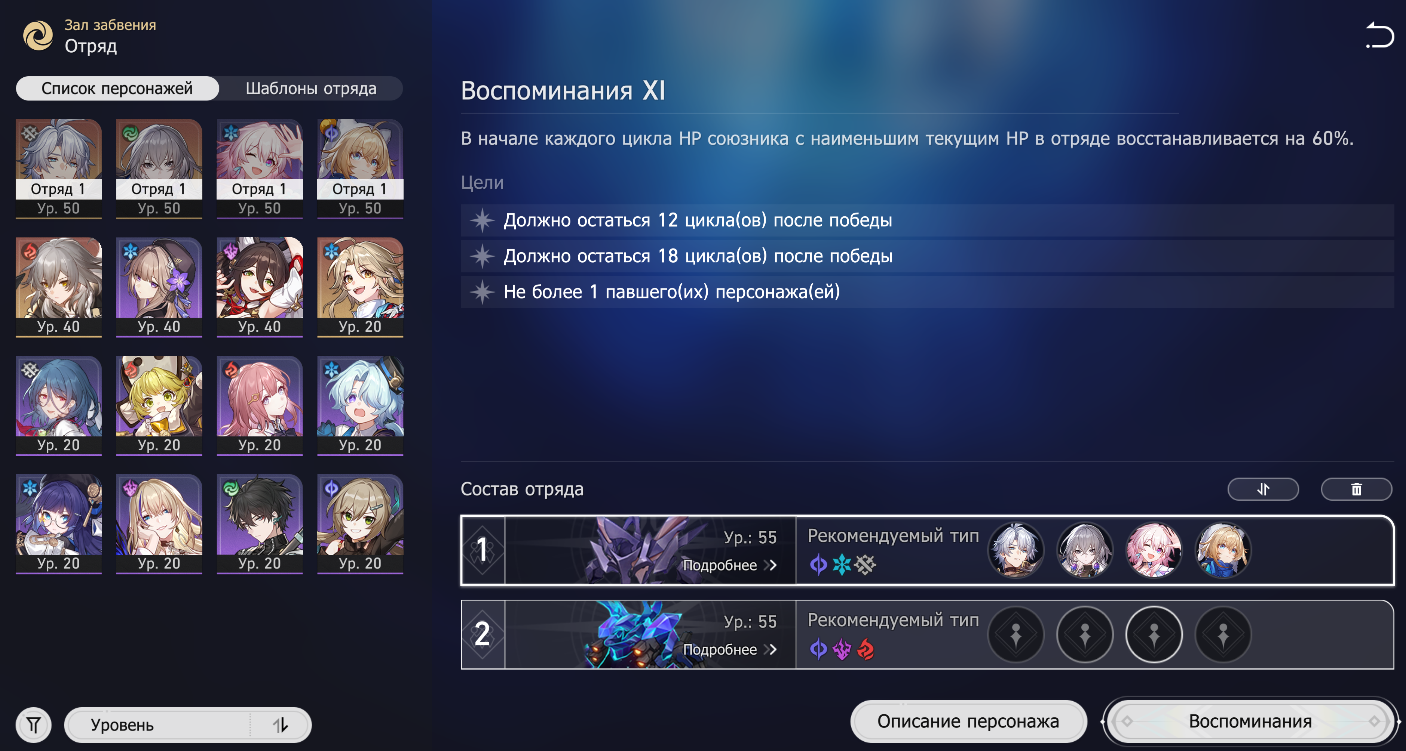
Task: Select the black-haired level 20 character thumbnail
Action: coord(260,523)
